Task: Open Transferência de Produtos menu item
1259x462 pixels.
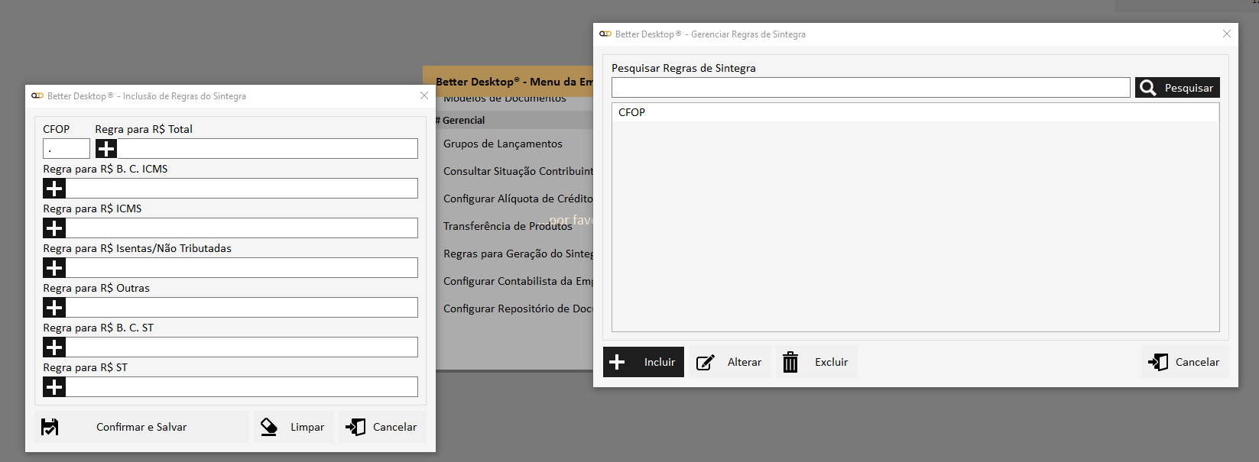Action: tap(508, 226)
